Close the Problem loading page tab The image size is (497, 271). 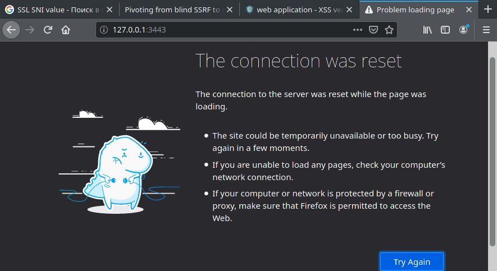(x=469, y=10)
